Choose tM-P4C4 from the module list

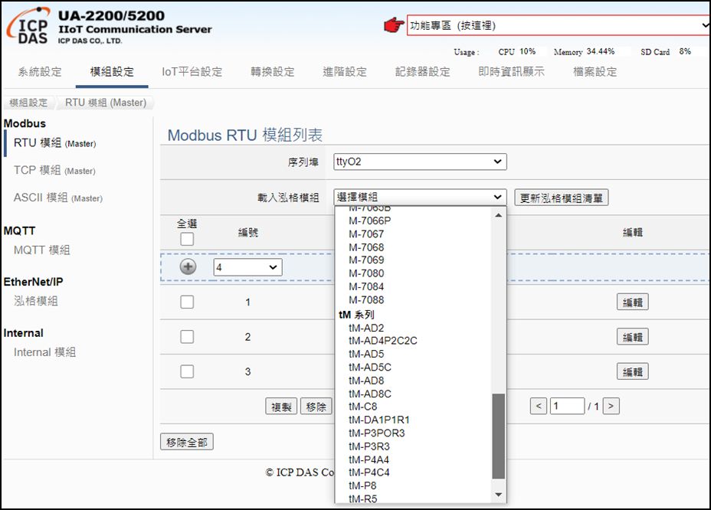(x=414, y=472)
